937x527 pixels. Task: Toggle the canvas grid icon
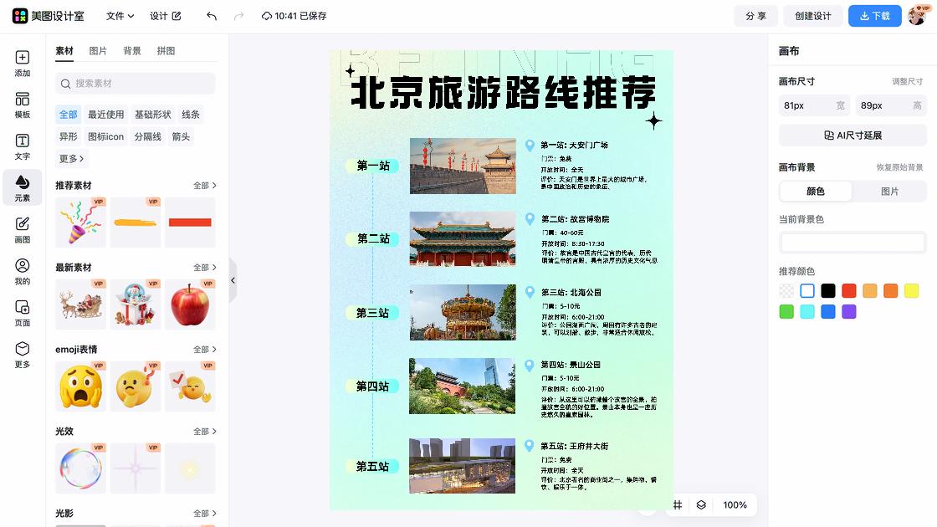pos(678,505)
